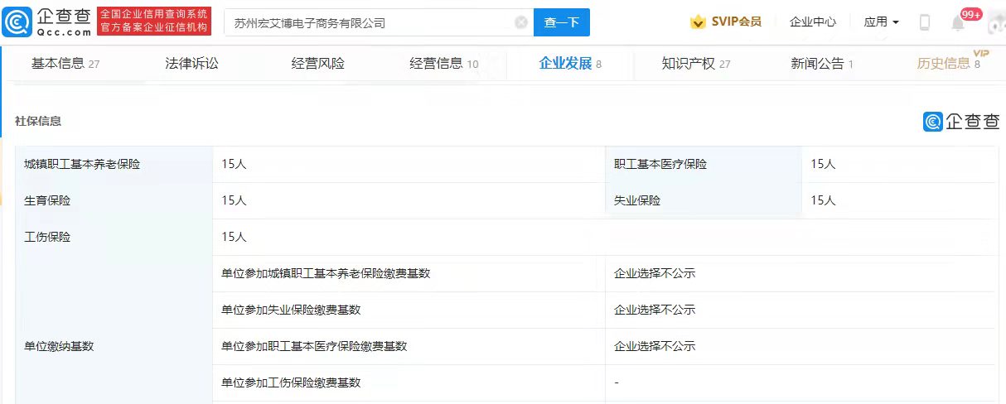1006x404 pixels.
Task: Expand the 应用 dropdown
Action: pos(882,22)
